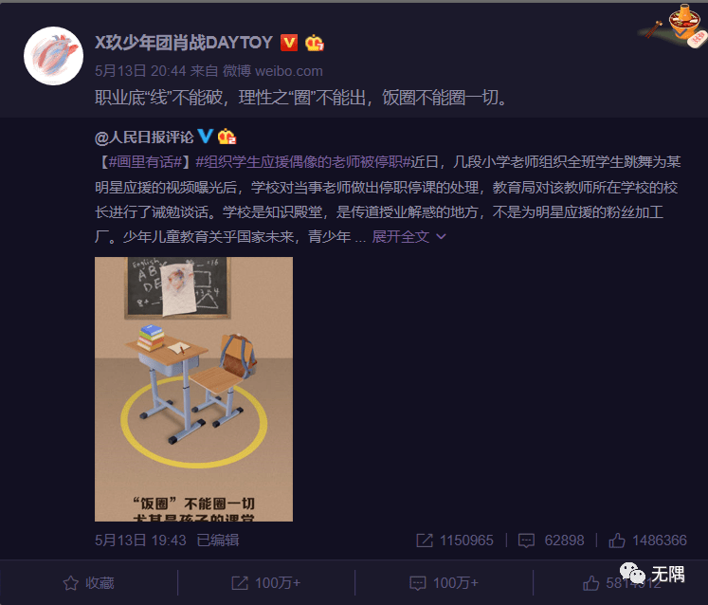The width and height of the screenshot is (708, 605).
Task: Click the blue V badge next to 人民日报评论
Action: tap(206, 136)
